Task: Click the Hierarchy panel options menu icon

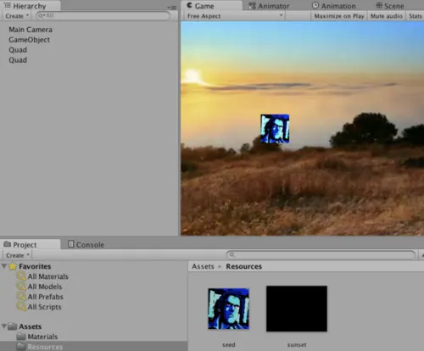Action: pyautogui.click(x=172, y=8)
